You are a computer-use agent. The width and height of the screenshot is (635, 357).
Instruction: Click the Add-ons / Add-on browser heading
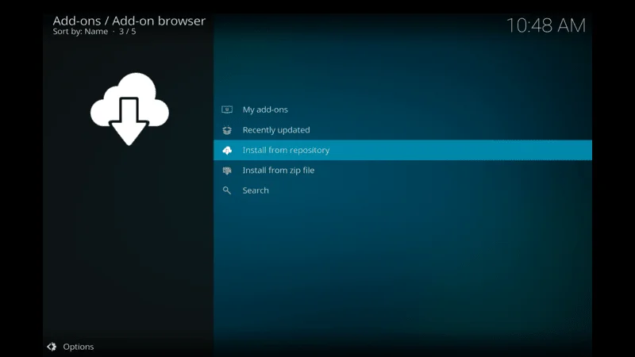click(x=129, y=21)
